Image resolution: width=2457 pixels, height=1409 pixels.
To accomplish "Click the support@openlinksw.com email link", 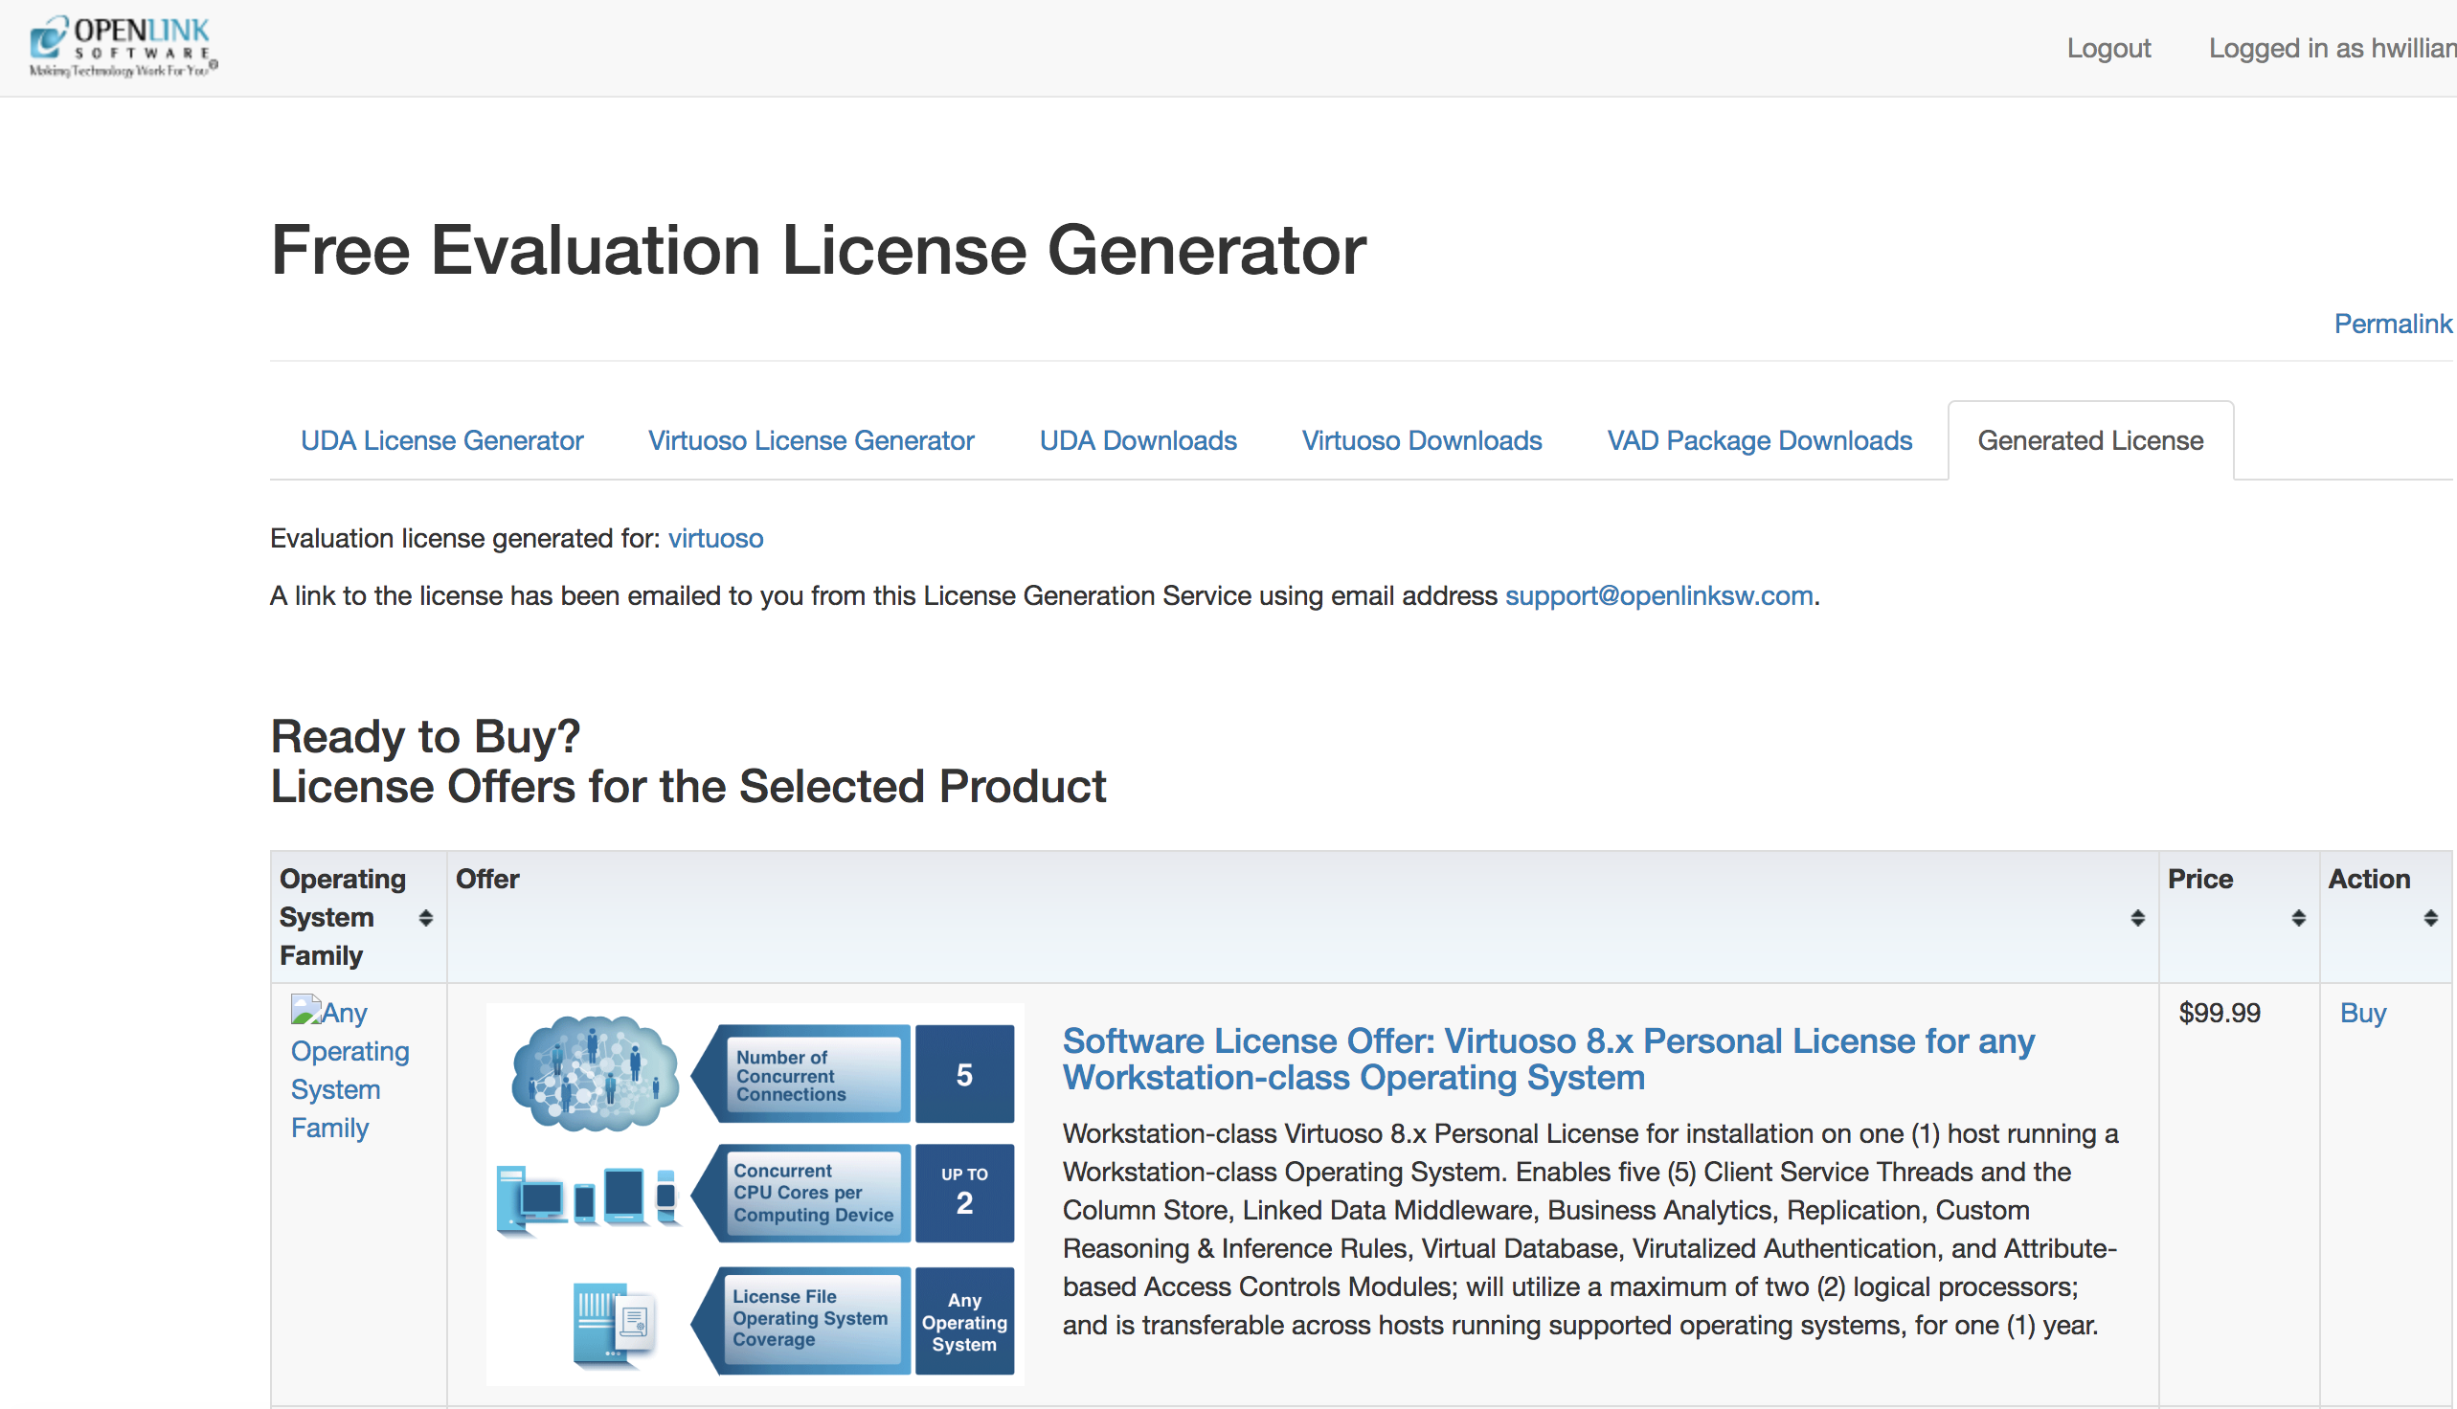I will coord(1658,595).
